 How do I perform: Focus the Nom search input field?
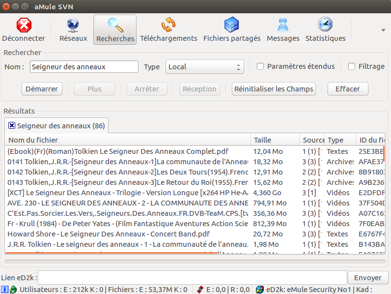click(x=84, y=67)
